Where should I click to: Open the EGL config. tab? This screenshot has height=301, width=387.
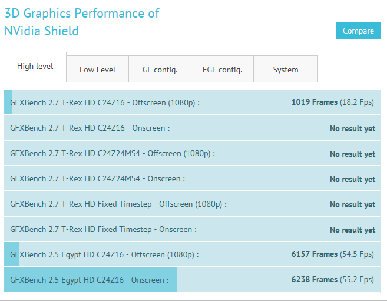point(223,70)
